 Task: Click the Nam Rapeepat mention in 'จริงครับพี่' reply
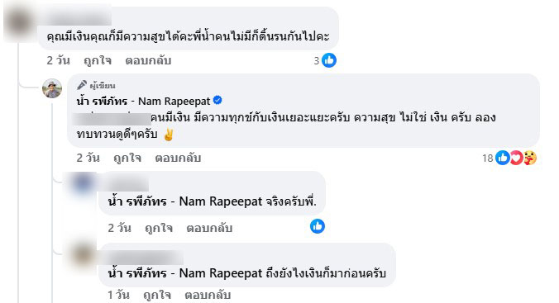click(x=185, y=201)
